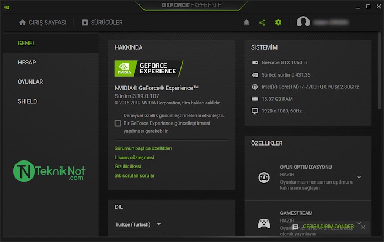The image size is (384, 242).
Task: Click the drivers download icon beside Sürücüler
Action: (85, 23)
